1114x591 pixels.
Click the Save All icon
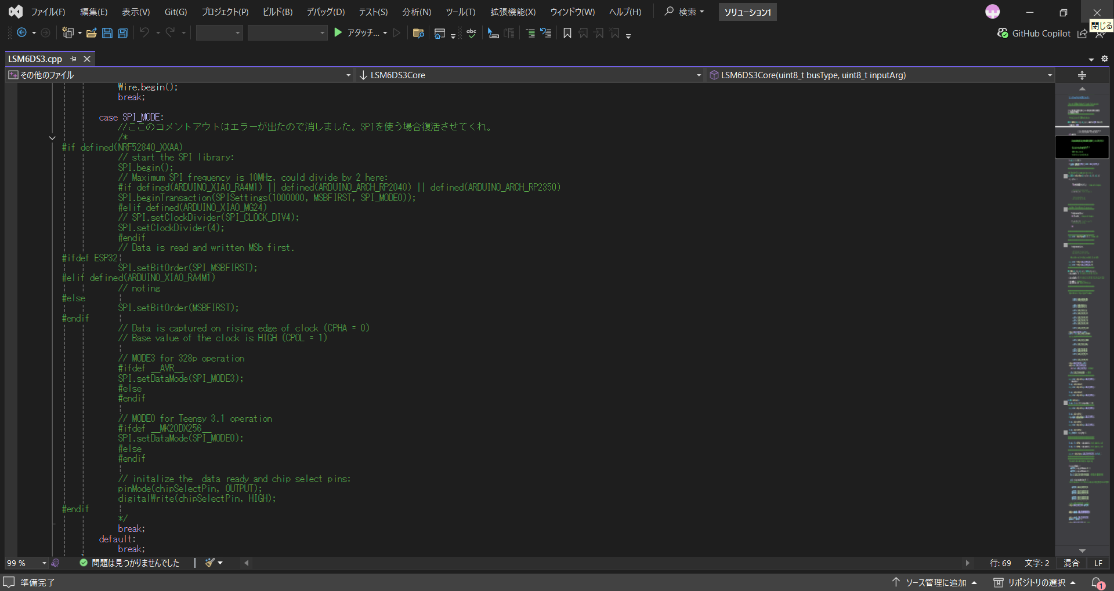123,33
